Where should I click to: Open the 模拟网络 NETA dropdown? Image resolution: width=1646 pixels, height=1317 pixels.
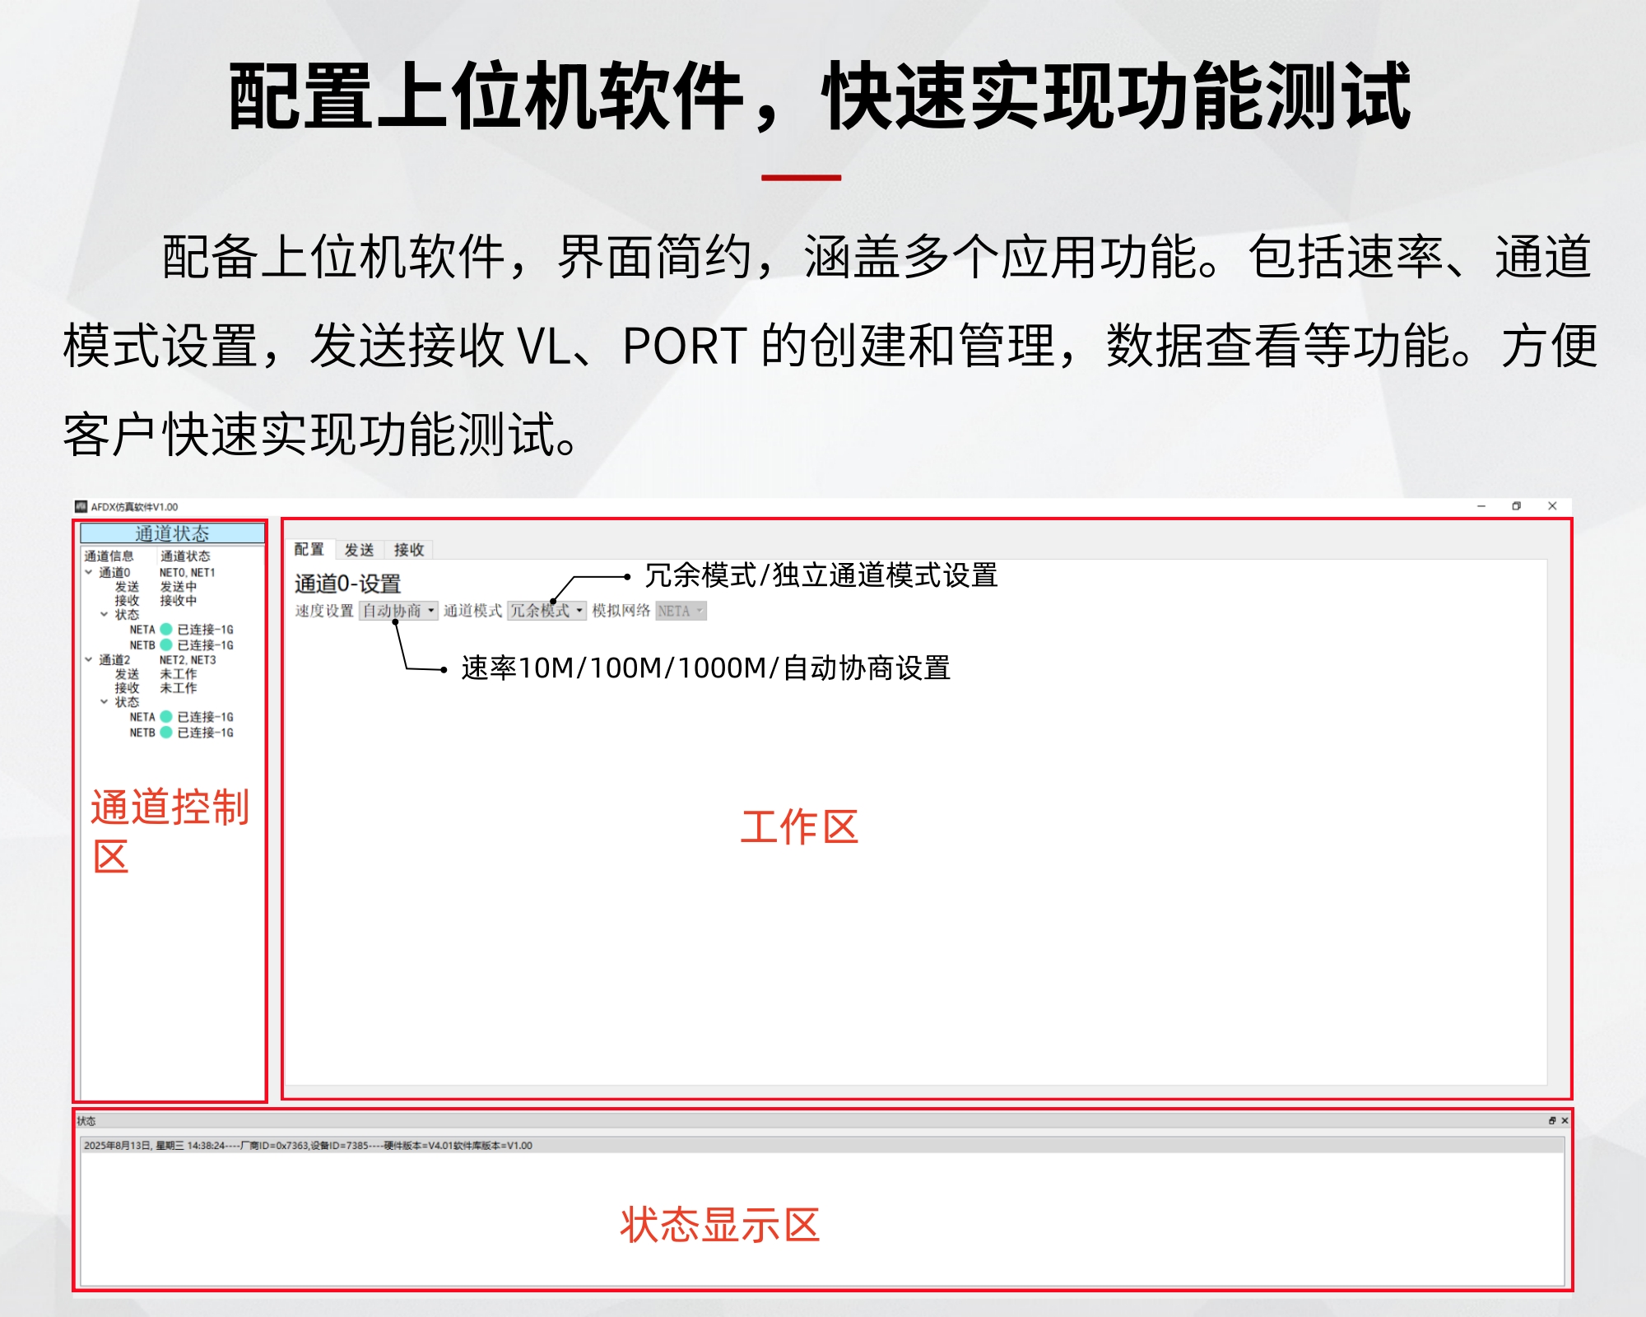click(681, 611)
